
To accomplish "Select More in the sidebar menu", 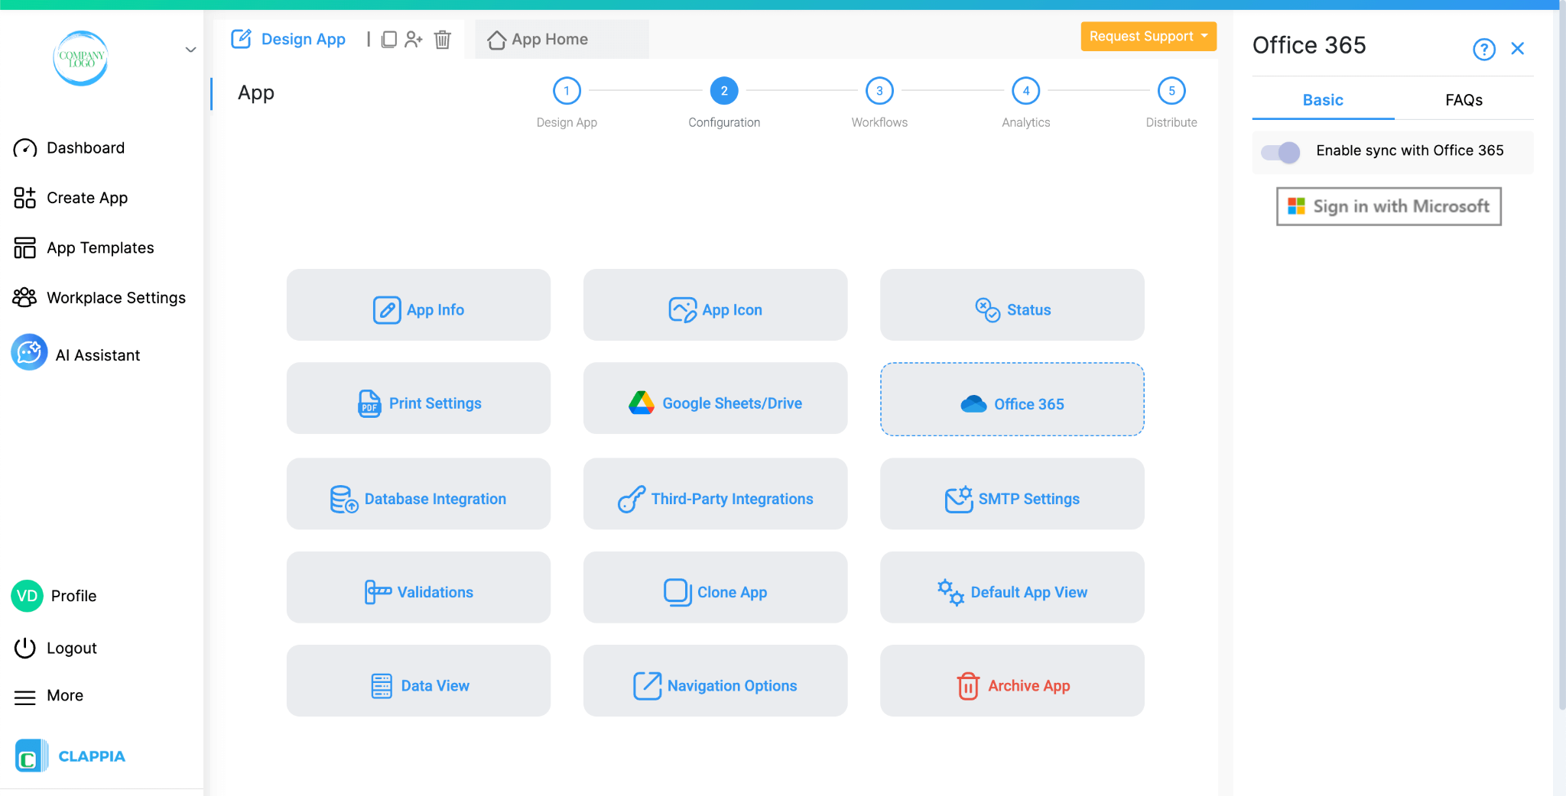I will coord(64,695).
